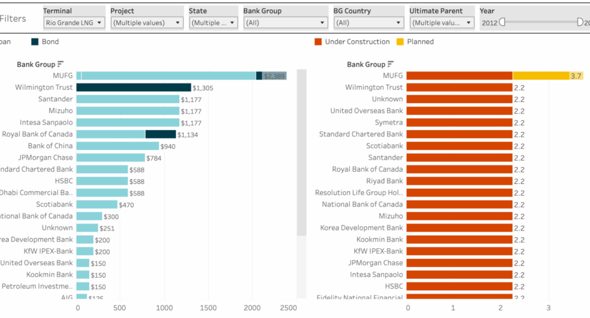Click the Year slider left handle
This screenshot has width=590, height=318.
tap(502, 22)
